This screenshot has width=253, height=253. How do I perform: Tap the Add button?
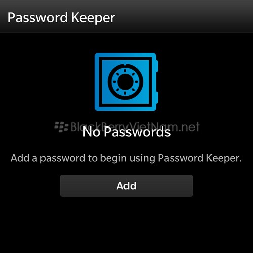126,186
